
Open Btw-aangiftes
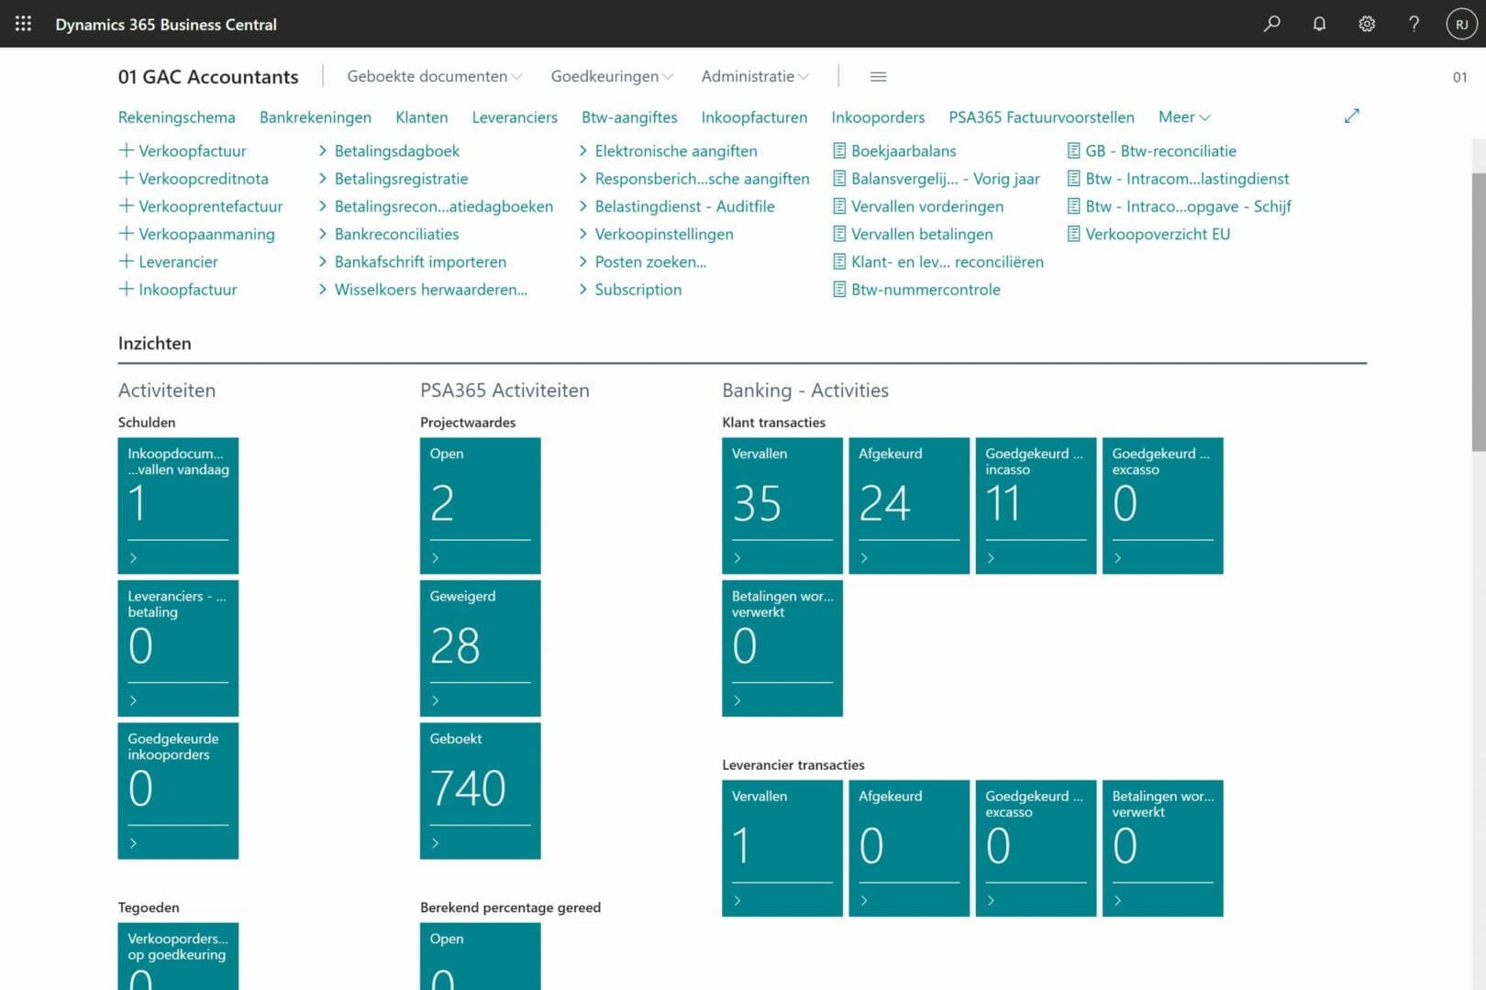[x=629, y=116]
